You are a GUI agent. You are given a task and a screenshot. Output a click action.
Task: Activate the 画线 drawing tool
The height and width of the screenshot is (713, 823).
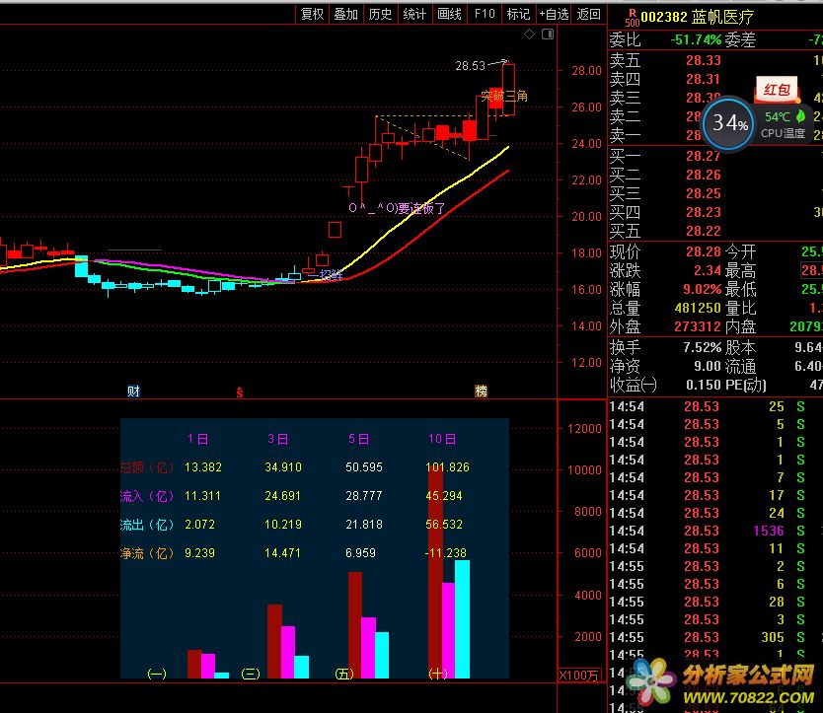point(449,14)
